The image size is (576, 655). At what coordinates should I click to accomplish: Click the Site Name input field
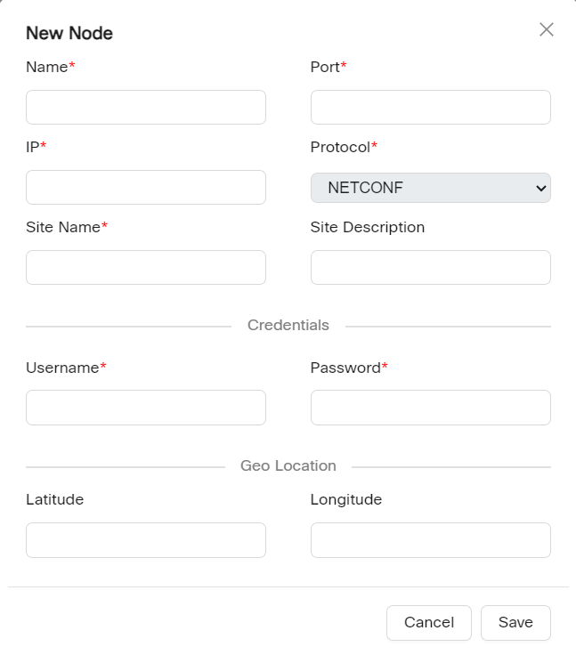pos(145,267)
